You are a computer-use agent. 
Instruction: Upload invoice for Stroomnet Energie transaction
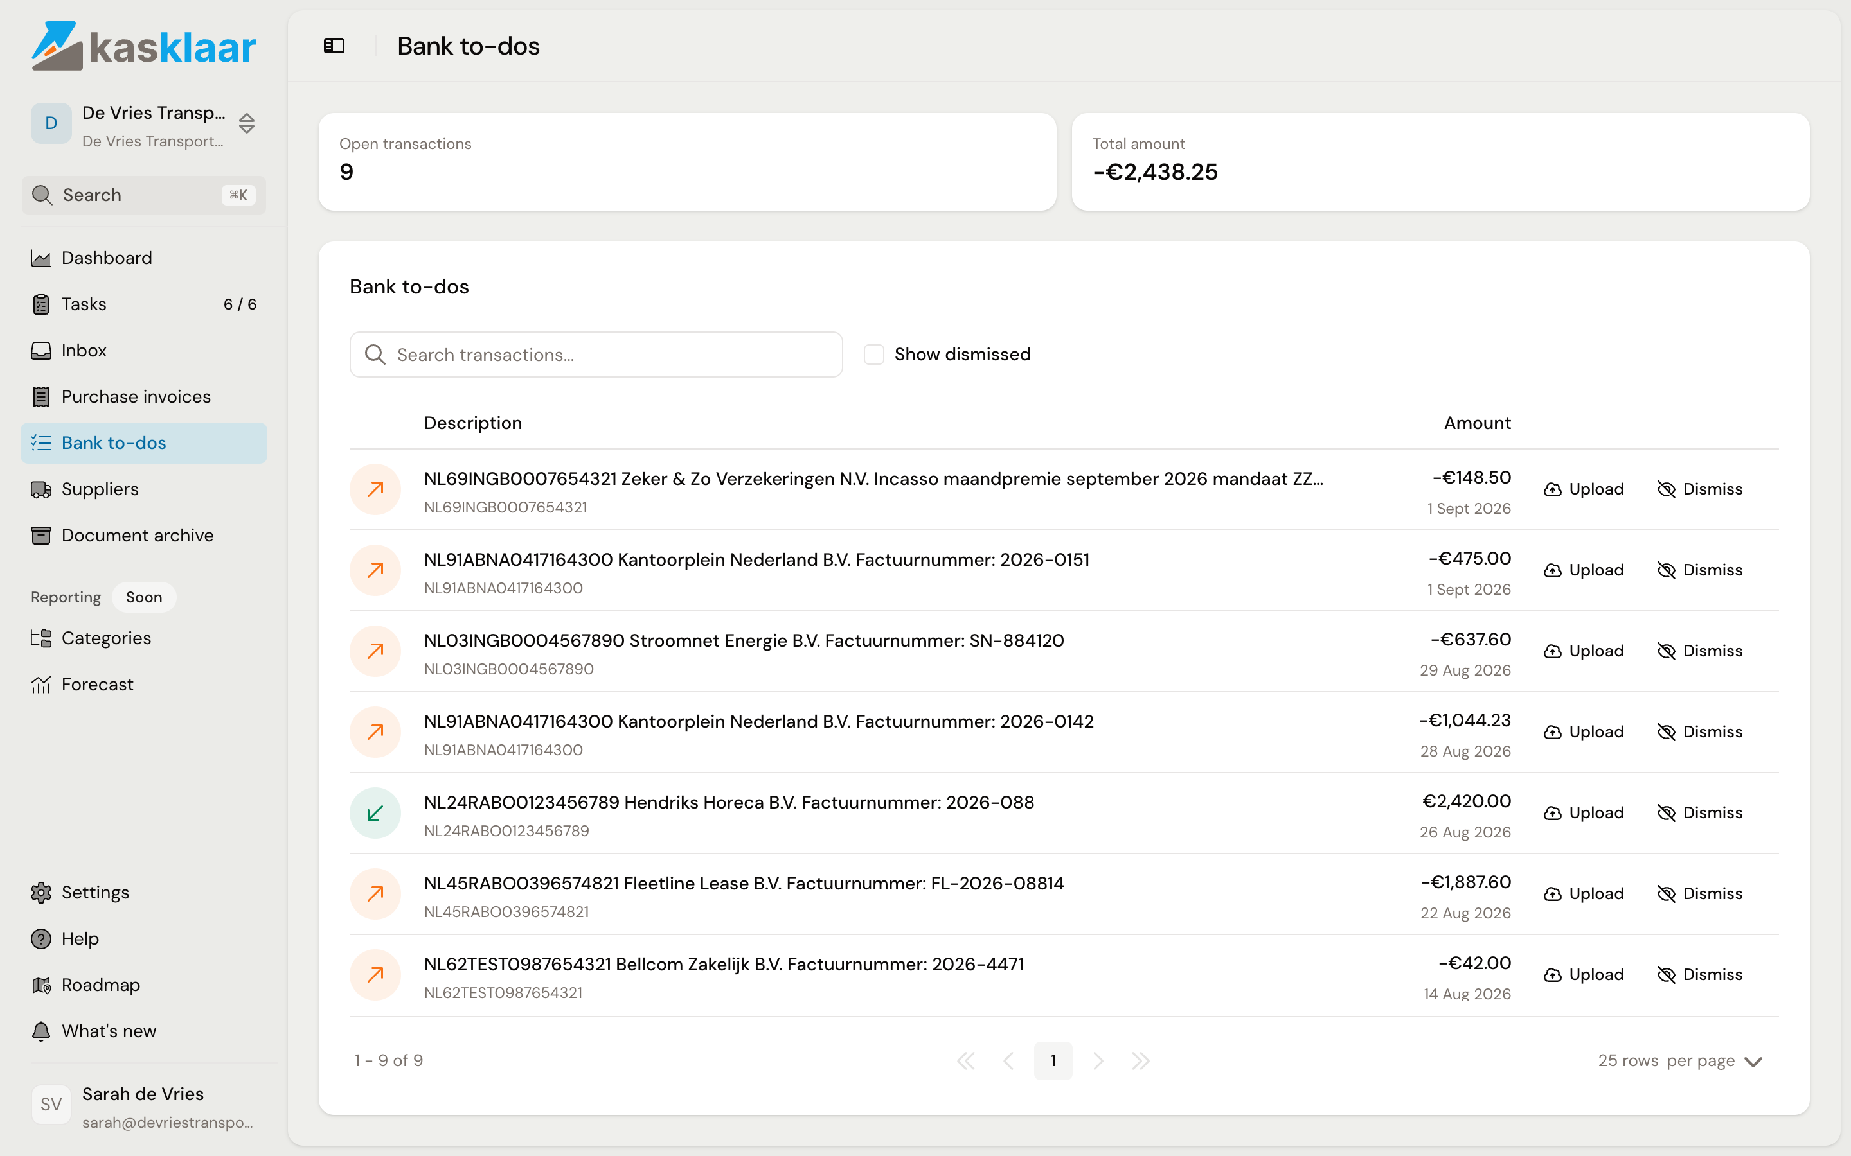1583,651
